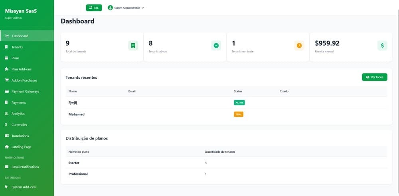399x196 pixels.
Task: Click the Tenants building icon in sidebar
Action: point(6,47)
